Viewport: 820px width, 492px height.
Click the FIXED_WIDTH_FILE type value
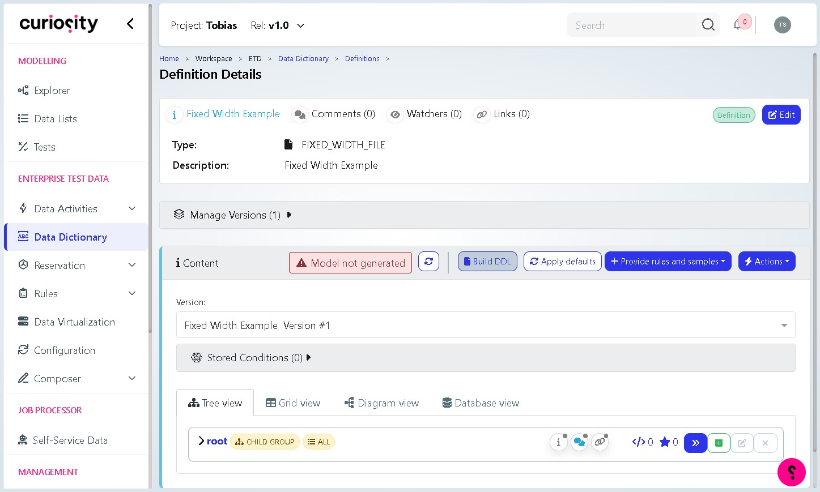tap(343, 145)
